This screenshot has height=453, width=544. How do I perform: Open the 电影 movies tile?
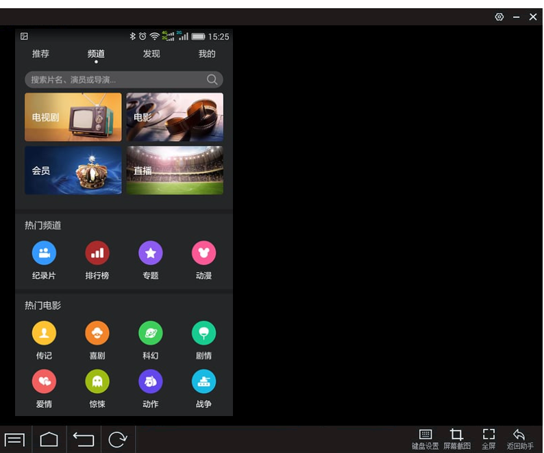click(175, 117)
